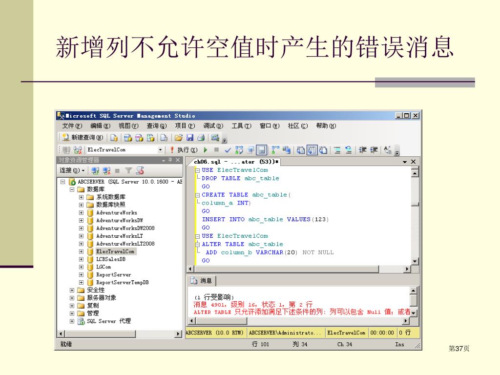Viewport: 500px width, 375px height.
Task: Click the Analysis Services DMX query icon
Action: [139, 138]
